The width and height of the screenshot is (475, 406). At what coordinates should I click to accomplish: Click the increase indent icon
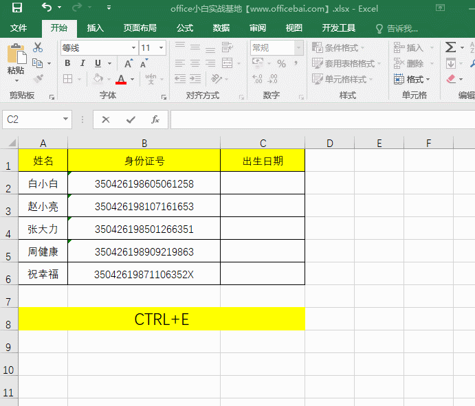pos(195,79)
